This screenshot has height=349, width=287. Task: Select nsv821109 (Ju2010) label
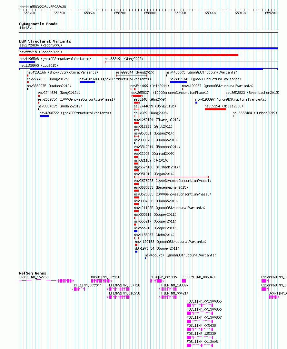(151, 161)
